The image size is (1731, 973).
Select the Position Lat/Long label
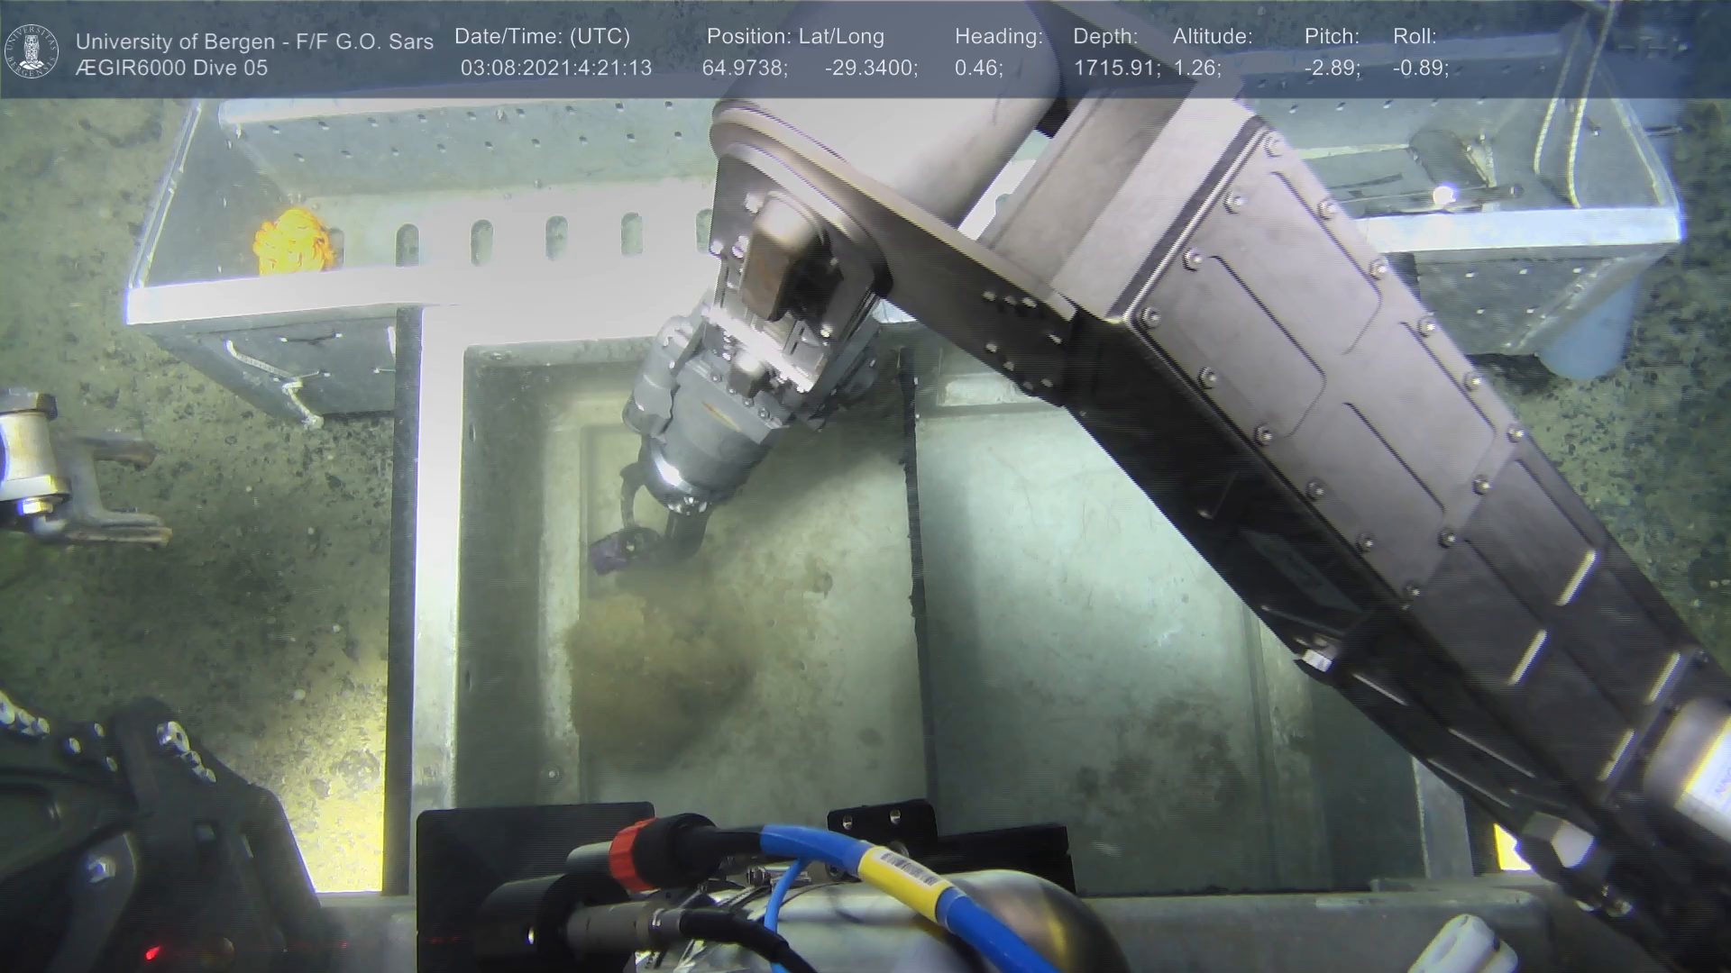[x=794, y=36]
